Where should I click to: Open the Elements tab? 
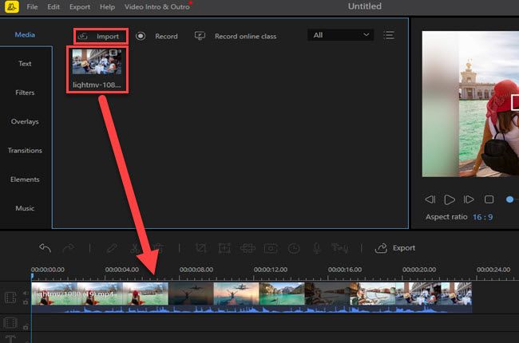(x=25, y=179)
